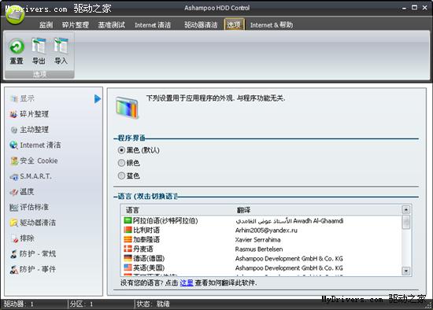
Task: Switch to the 基准测试 tab
Action: [112, 25]
